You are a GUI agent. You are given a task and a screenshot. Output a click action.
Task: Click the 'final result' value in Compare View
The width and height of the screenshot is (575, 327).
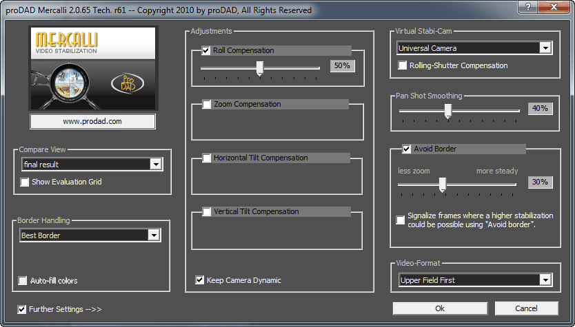[41, 165]
